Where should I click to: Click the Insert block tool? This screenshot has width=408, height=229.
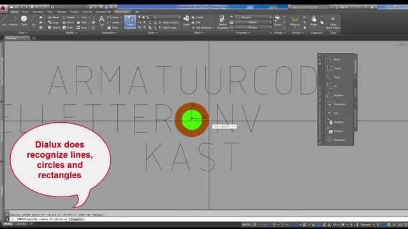click(186, 20)
